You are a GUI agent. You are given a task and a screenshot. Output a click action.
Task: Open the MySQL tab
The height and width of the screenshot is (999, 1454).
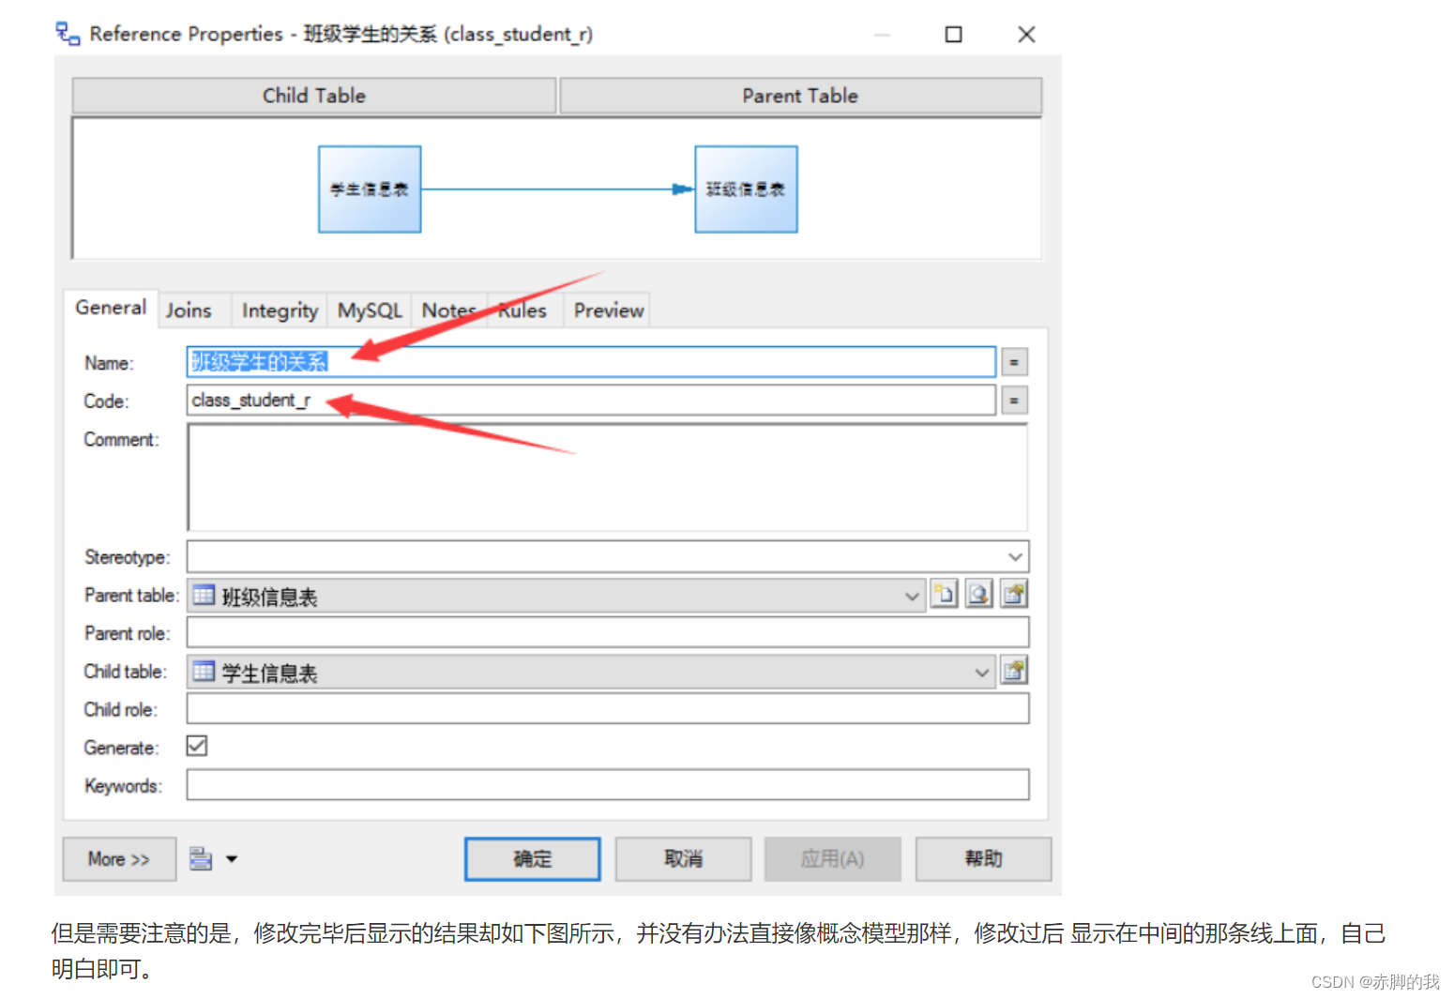370,310
